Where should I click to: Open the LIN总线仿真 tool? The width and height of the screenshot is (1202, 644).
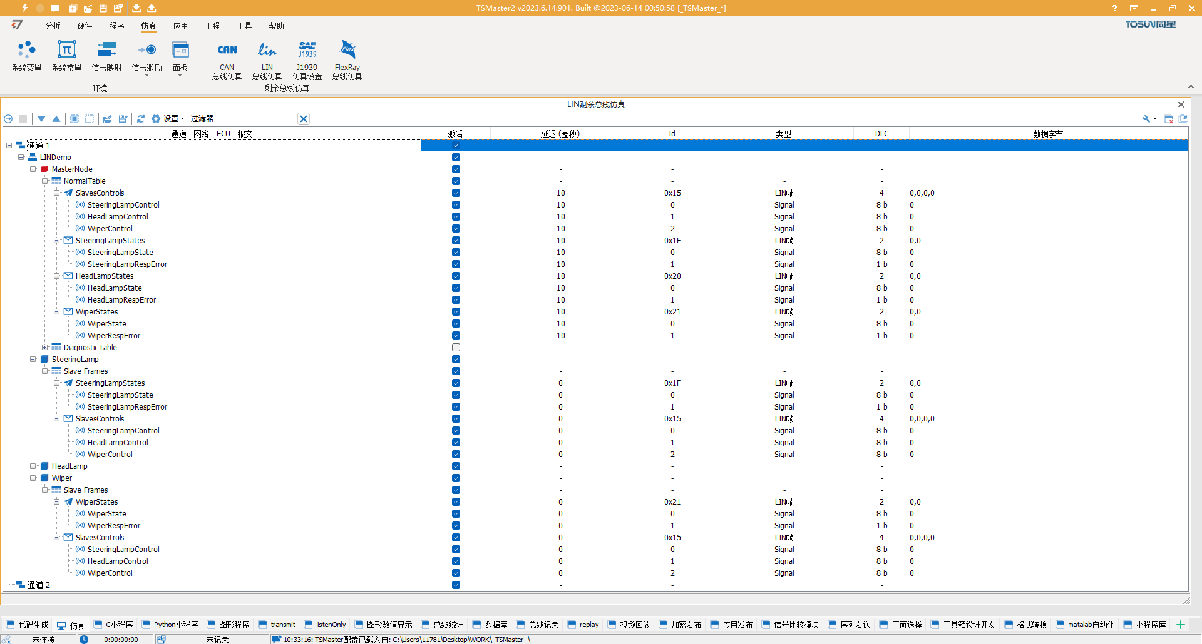point(267,59)
